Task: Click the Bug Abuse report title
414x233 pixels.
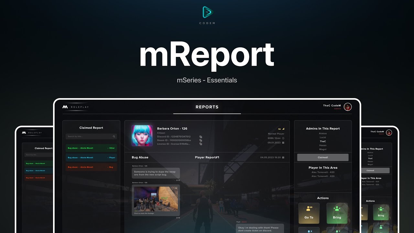Action: pyautogui.click(x=140, y=157)
